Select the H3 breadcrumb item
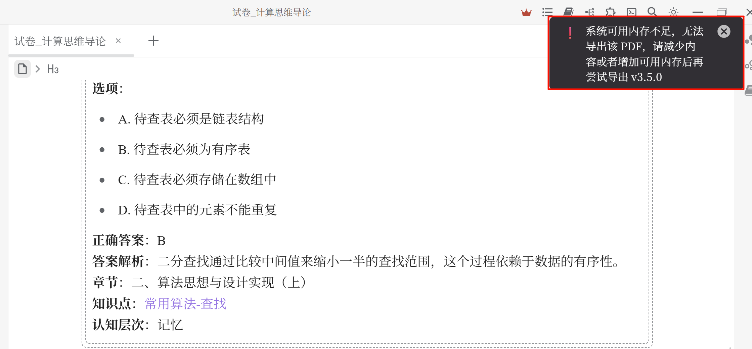752x349 pixels. pyautogui.click(x=53, y=69)
